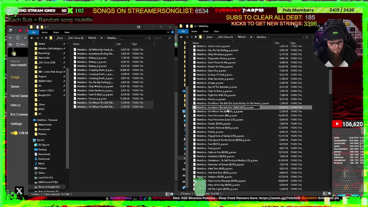368x207 pixels.
Task: Click browser back arrow behind Explorer
Action: (x=10, y=38)
